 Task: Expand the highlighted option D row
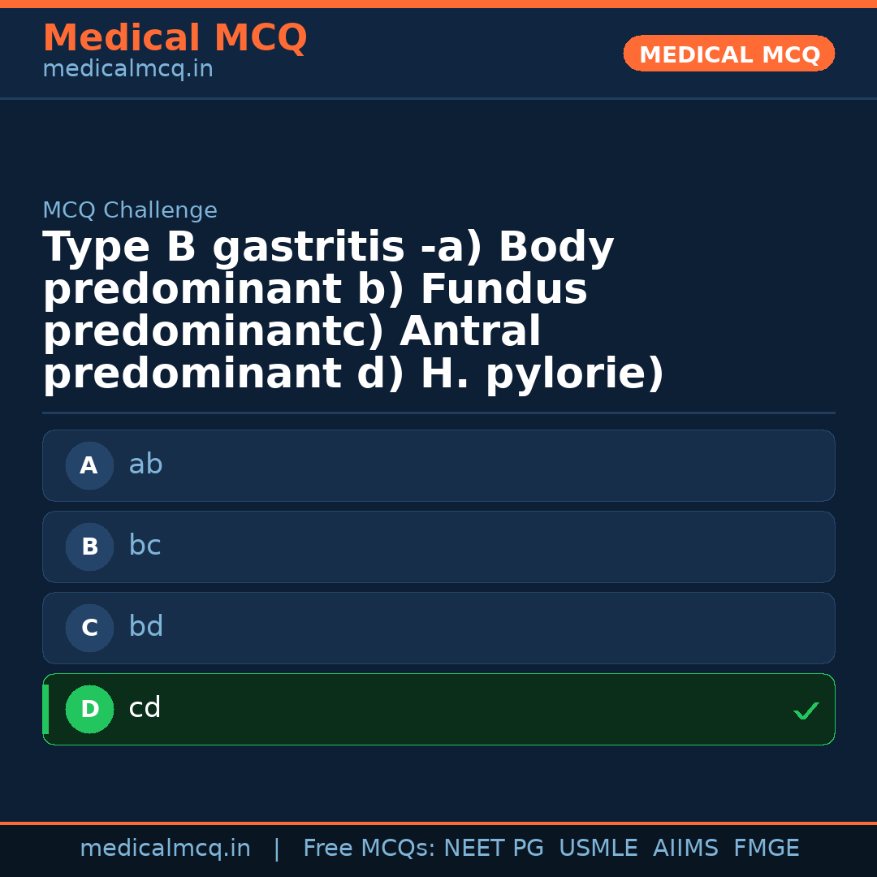438,709
